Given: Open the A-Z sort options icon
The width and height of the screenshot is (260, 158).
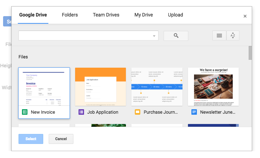Looking at the screenshot, I should 233,35.
